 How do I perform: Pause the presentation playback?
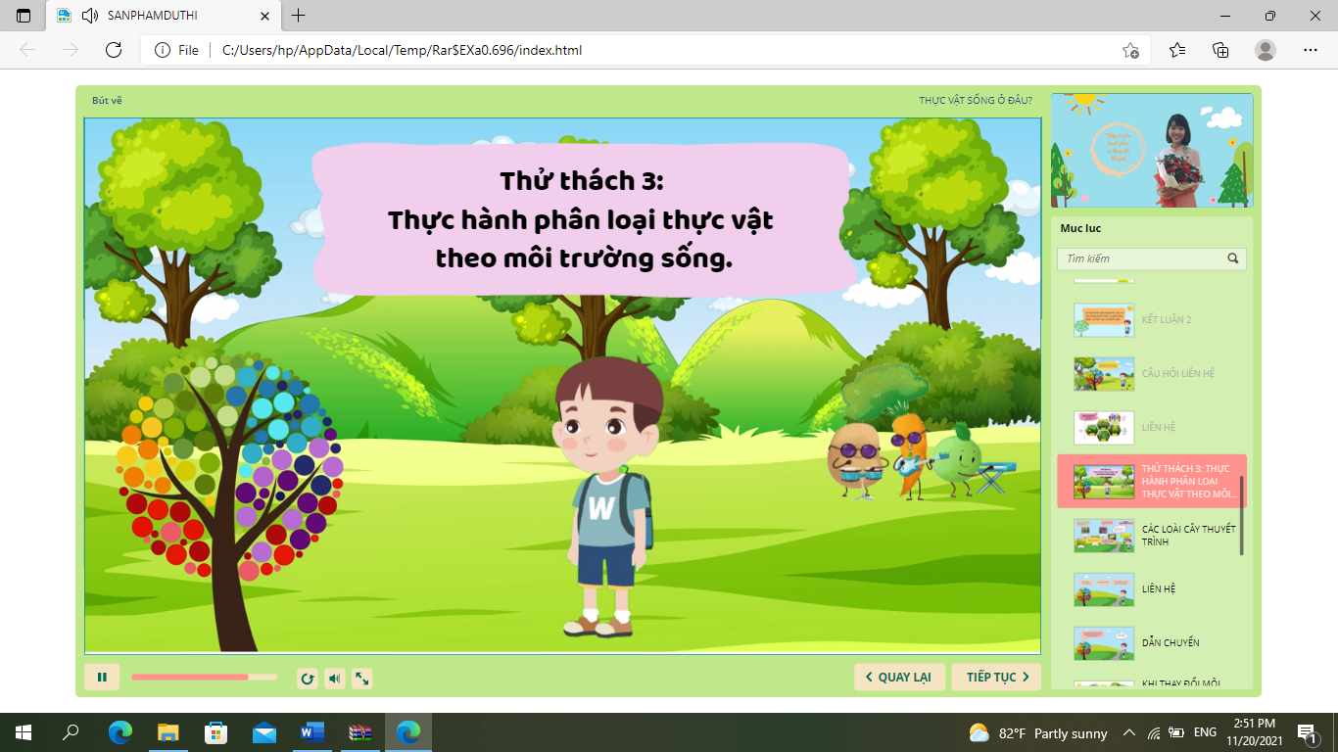pos(102,677)
